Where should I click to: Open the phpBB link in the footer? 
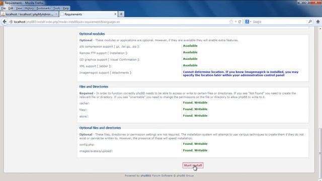(x=145, y=175)
